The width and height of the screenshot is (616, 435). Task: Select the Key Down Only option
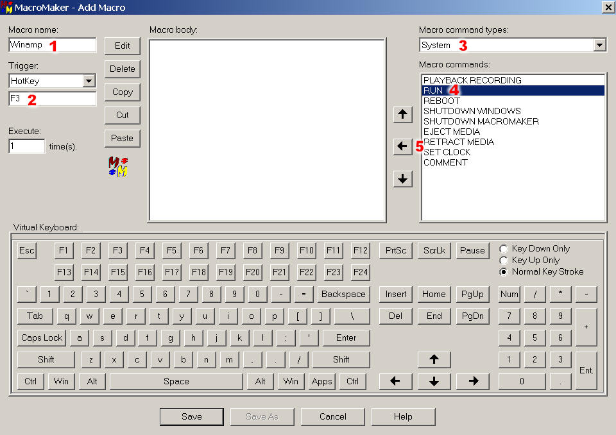click(x=504, y=249)
